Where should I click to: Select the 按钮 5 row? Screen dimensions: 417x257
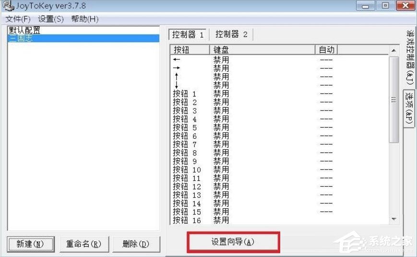(279, 128)
